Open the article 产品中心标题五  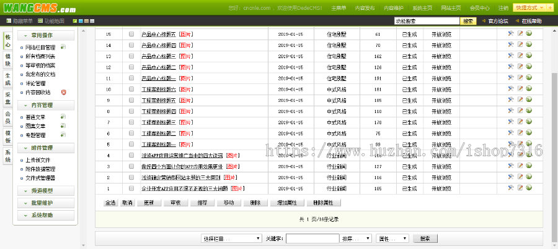tap(158, 35)
